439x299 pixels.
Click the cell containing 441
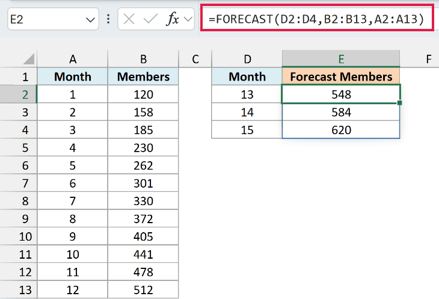click(143, 254)
